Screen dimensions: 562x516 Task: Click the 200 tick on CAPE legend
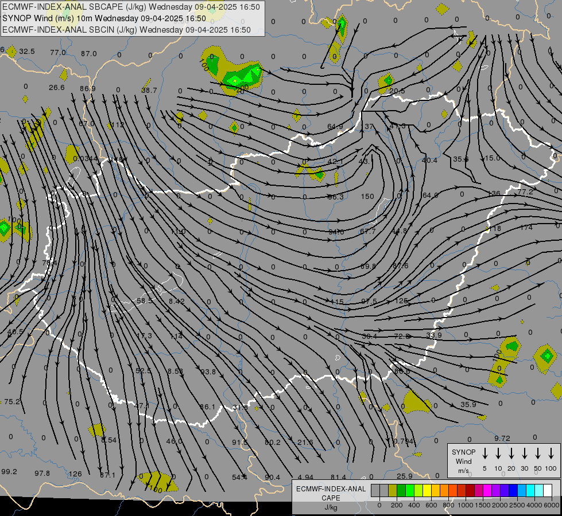[397, 505]
